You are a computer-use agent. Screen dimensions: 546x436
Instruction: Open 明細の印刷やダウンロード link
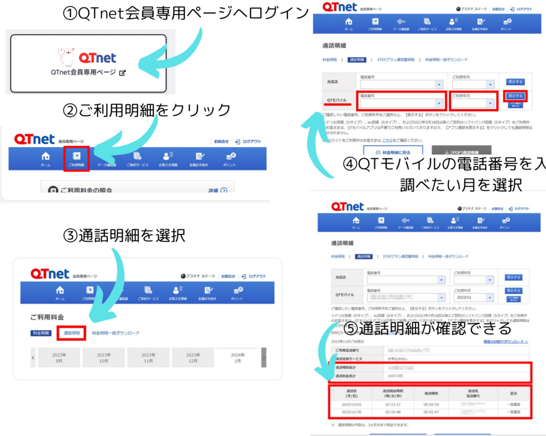tap(505, 342)
